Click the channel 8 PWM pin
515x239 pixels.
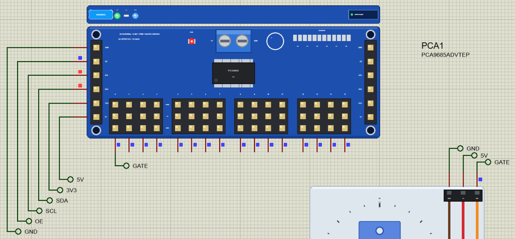pos(240,105)
